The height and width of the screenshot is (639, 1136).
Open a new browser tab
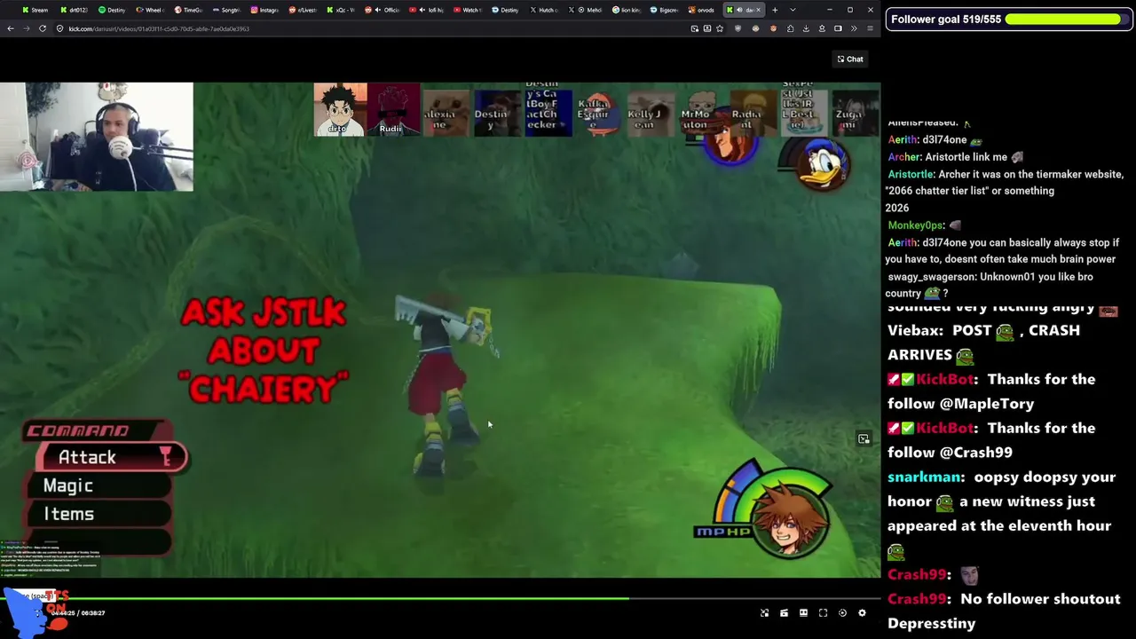click(x=775, y=10)
